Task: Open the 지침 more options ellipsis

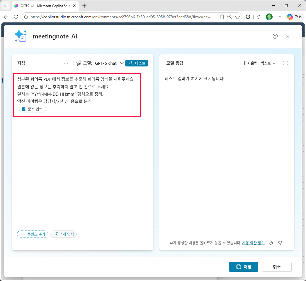Action: coord(66,63)
